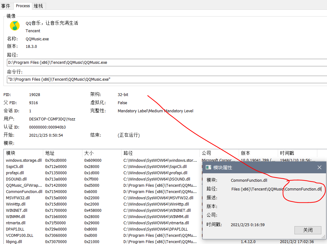Close the 模块属性 dialog with X

tap(319, 167)
